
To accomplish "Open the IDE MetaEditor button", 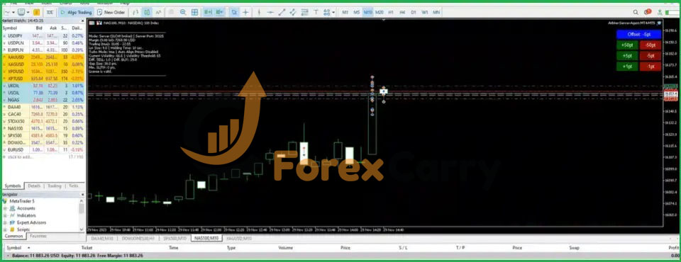I will 50,12.
